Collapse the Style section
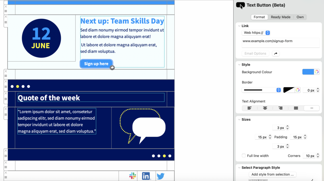This screenshot has width=324, height=181. coord(239,65)
